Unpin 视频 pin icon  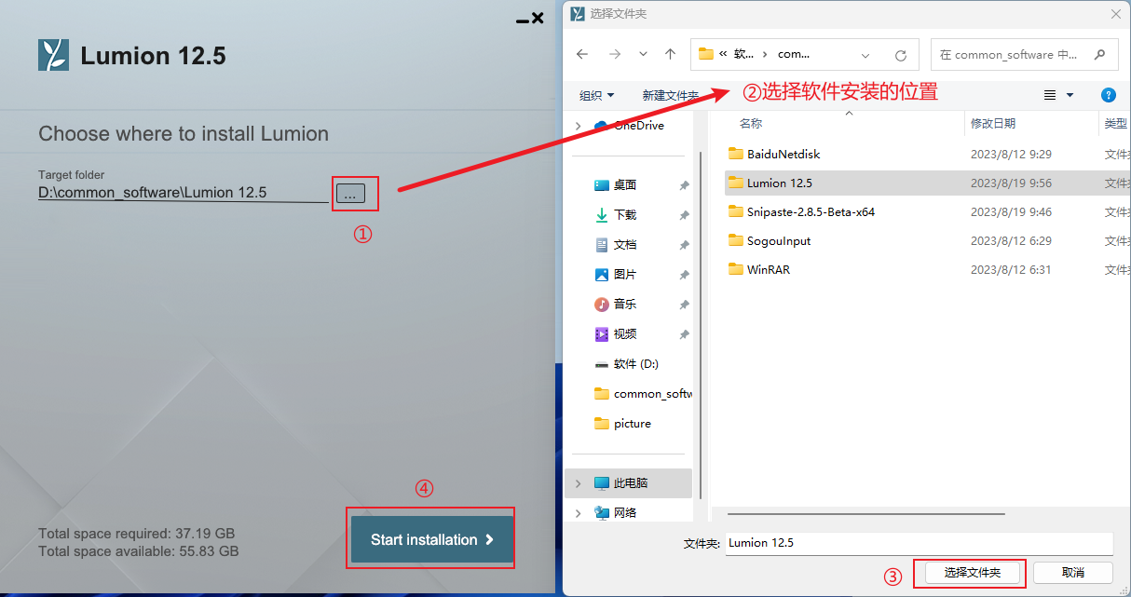[x=684, y=334]
